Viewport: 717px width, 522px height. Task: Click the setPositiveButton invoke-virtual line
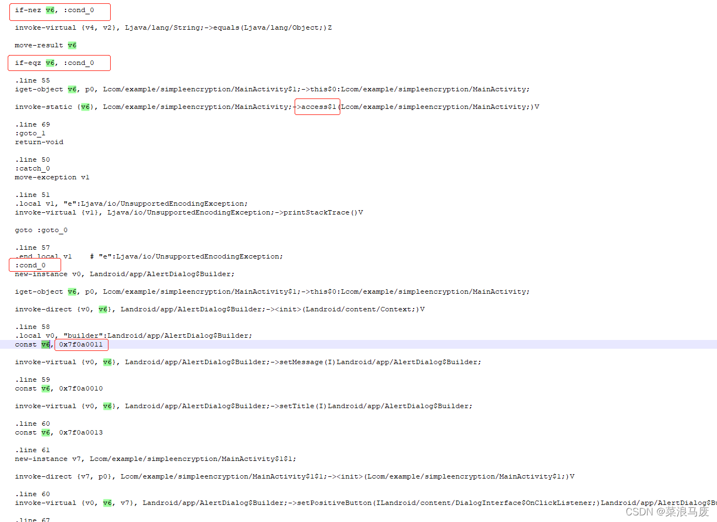point(366,503)
